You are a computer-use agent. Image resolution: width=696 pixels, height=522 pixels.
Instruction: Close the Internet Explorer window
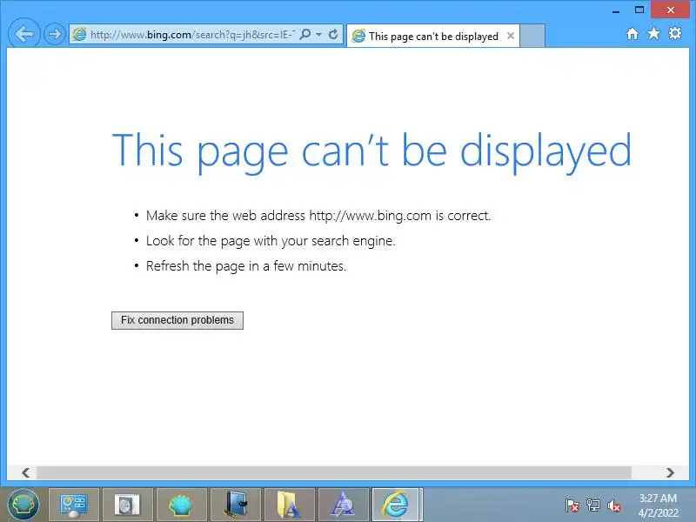pyautogui.click(x=670, y=10)
